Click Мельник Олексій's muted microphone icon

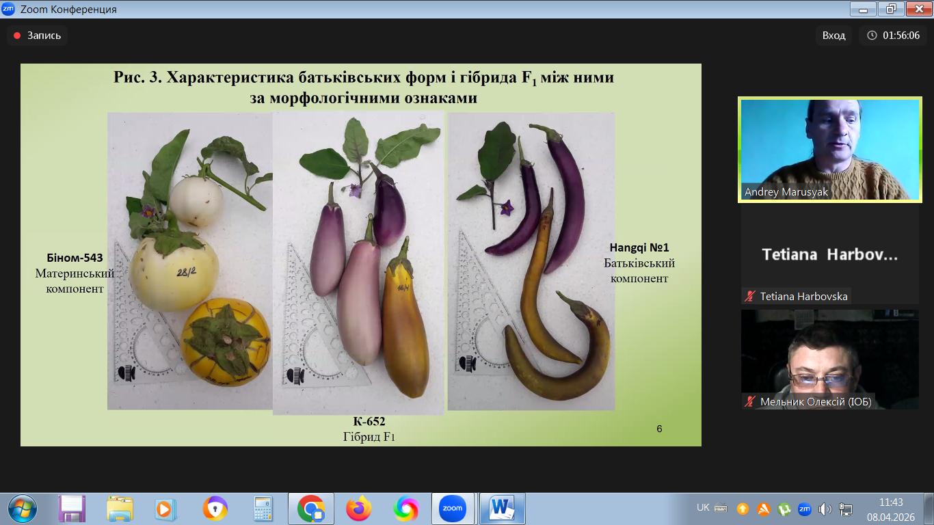click(750, 402)
